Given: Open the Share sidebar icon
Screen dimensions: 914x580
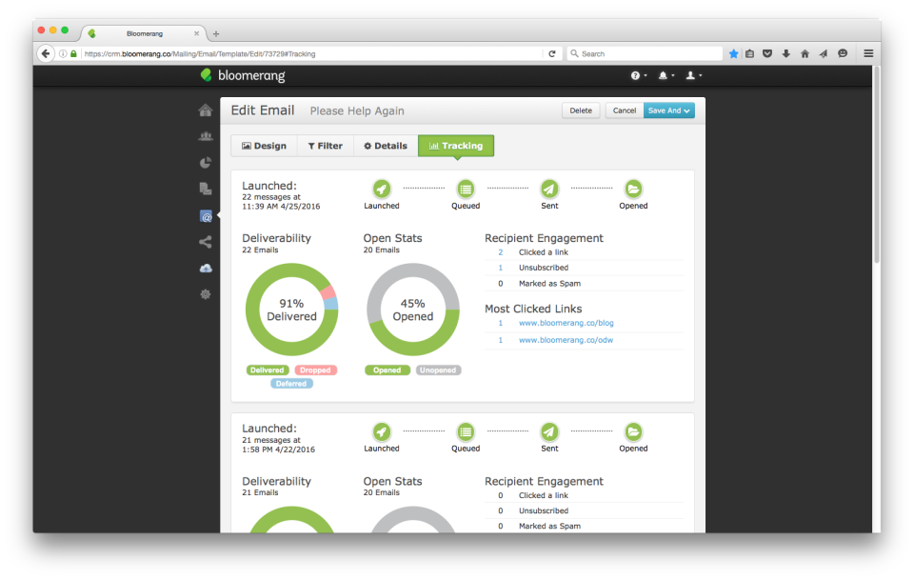Looking at the screenshot, I should click(x=206, y=242).
